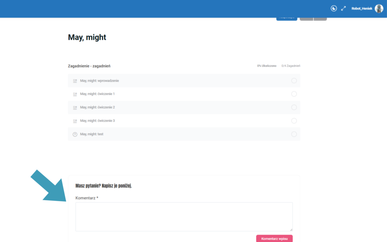387x242 pixels.
Task: Click the topic icon beside 'May, might: ćwiczenie 3'
Action: click(x=75, y=121)
